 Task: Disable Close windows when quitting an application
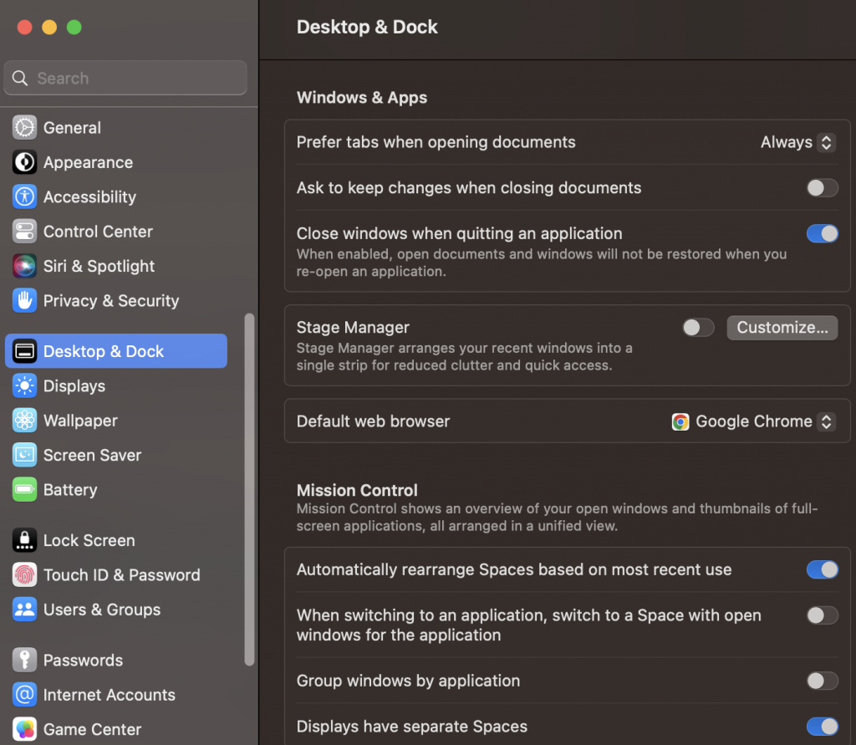(x=822, y=233)
